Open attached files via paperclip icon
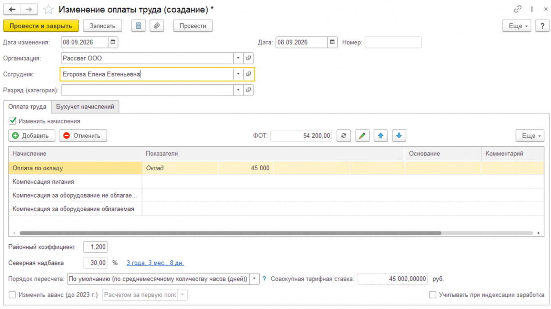This screenshot has height=309, width=551. coord(157,26)
